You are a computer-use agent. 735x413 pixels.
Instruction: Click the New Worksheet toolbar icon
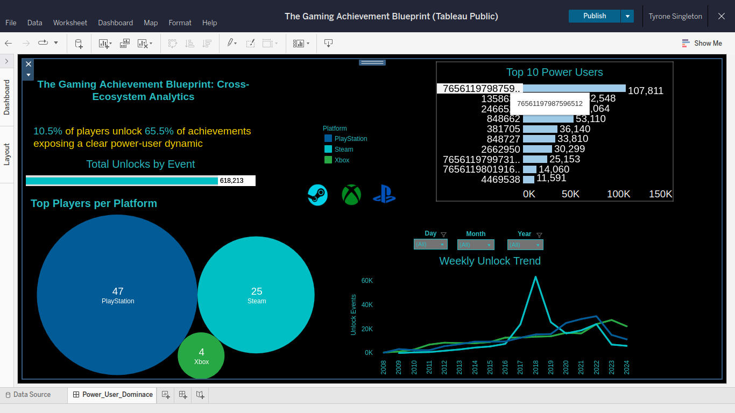click(104, 43)
